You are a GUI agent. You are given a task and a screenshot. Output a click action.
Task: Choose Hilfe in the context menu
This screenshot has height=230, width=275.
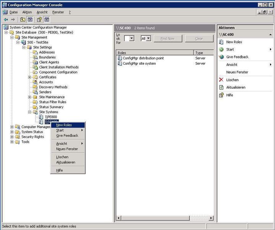[68, 170]
